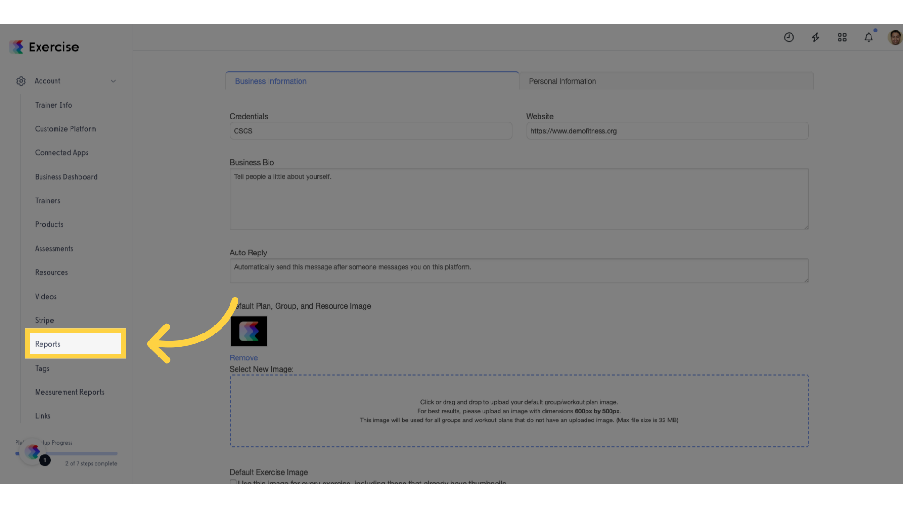Click the Auto Reply text area
Viewport: 903px width, 508px height.
pos(519,270)
